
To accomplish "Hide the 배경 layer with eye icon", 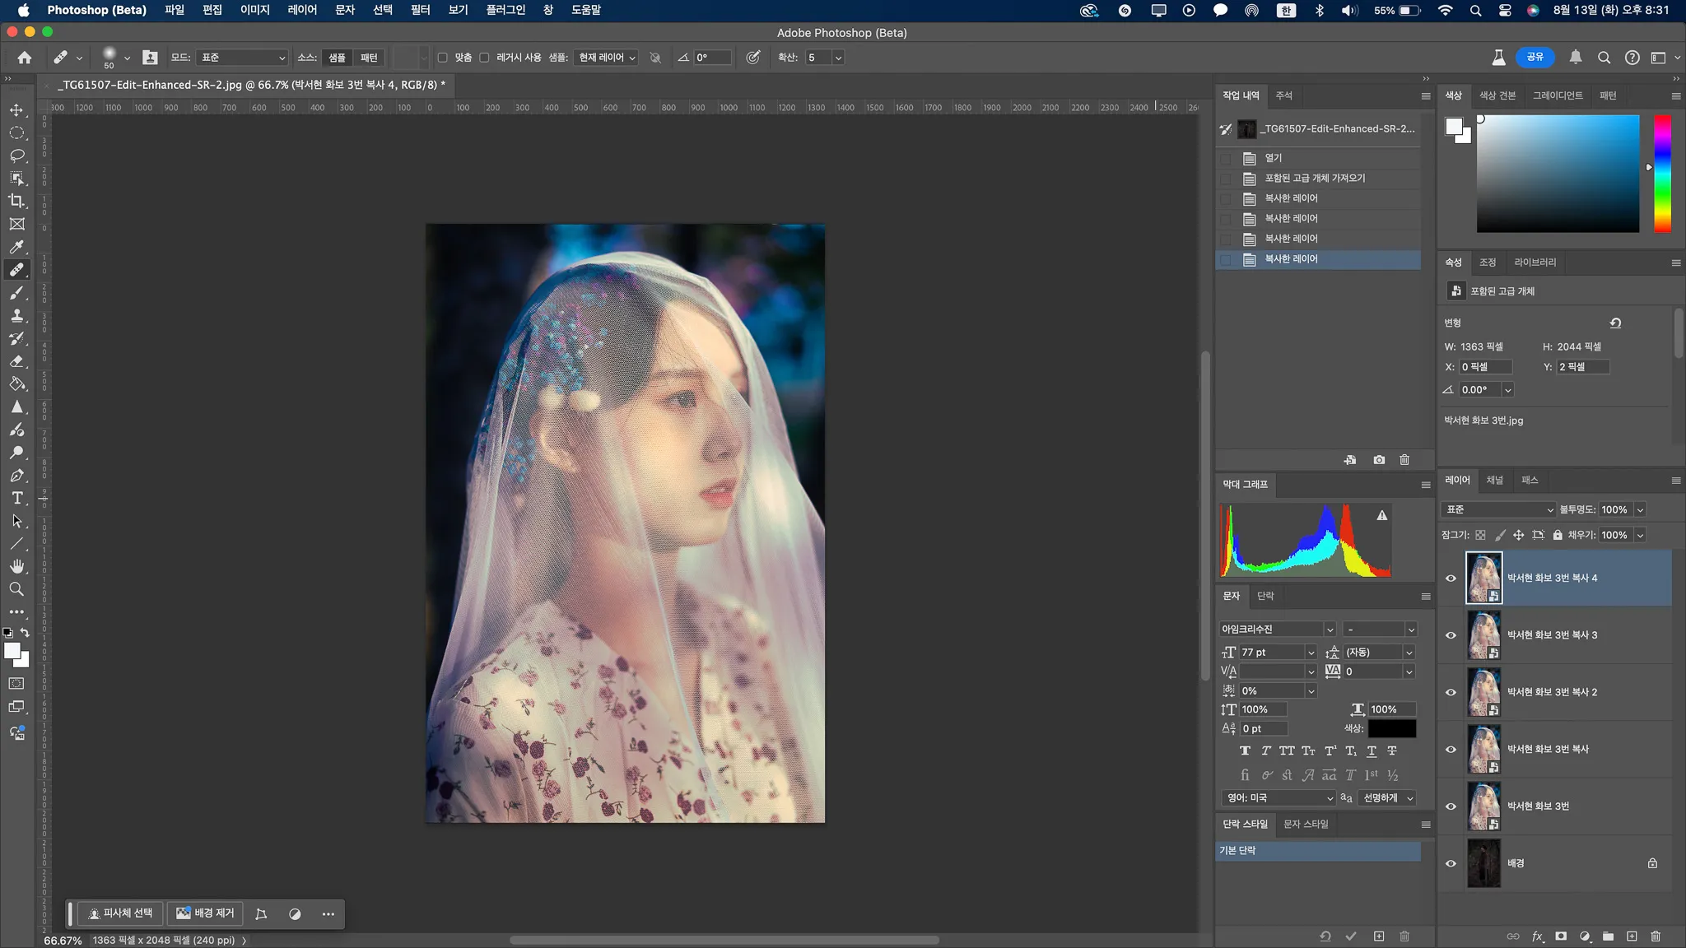I will 1451,863.
